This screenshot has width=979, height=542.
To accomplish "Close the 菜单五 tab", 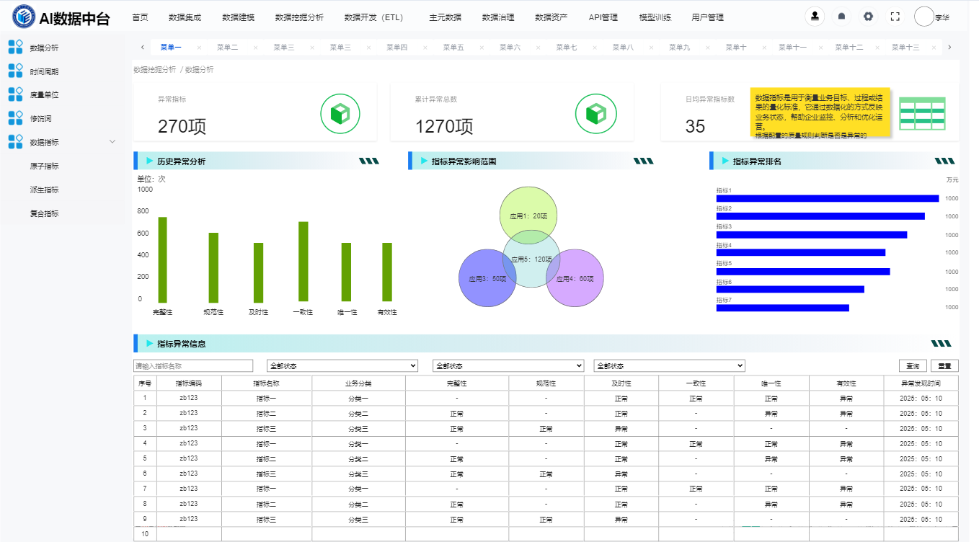I will (482, 48).
